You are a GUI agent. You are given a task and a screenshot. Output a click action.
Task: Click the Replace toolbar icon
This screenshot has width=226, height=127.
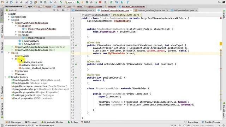(45, 2)
